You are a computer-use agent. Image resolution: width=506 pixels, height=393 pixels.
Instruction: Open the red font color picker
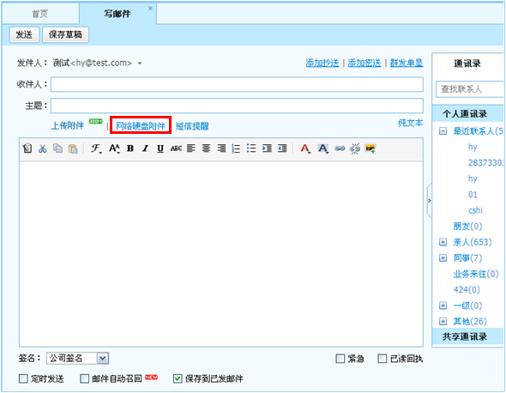[305, 148]
